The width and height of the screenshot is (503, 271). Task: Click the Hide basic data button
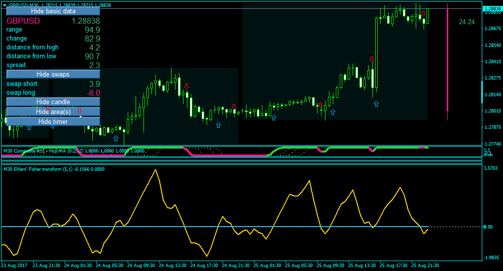coord(53,11)
